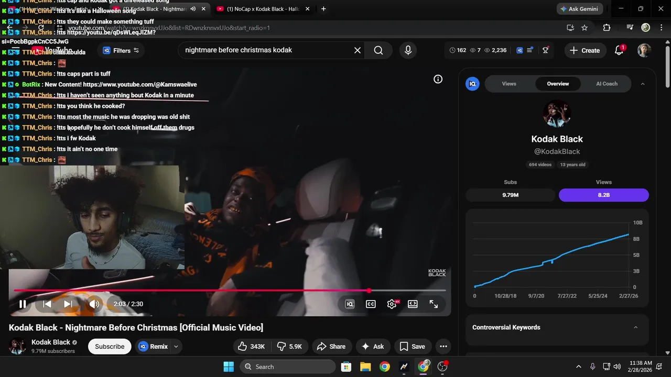The image size is (671, 377).
Task: Open the player settings gear
Action: point(392,304)
